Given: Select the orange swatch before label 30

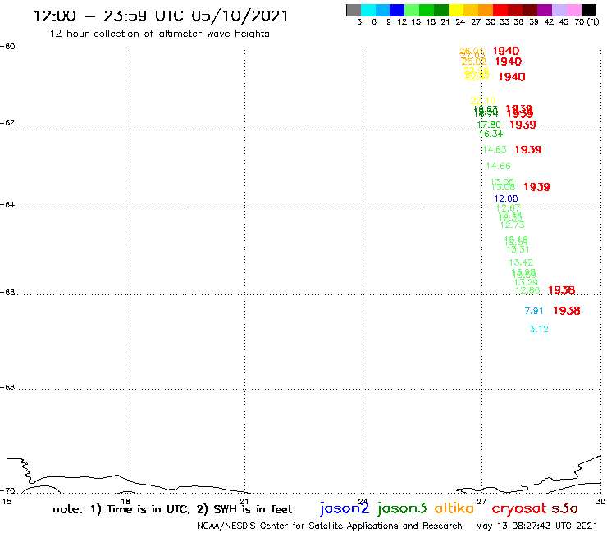Looking at the screenshot, I should coord(486,11).
